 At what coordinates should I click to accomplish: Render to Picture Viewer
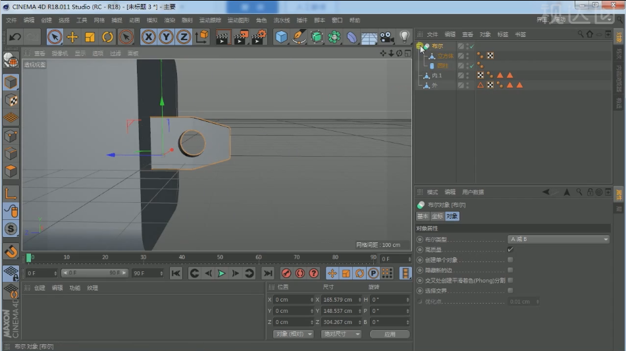point(241,37)
